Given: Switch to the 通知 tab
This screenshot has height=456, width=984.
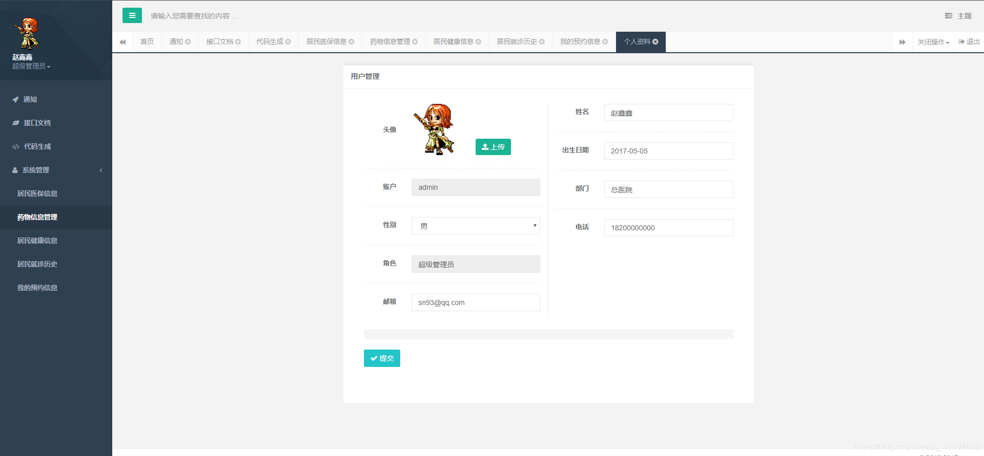Looking at the screenshot, I should pos(176,42).
